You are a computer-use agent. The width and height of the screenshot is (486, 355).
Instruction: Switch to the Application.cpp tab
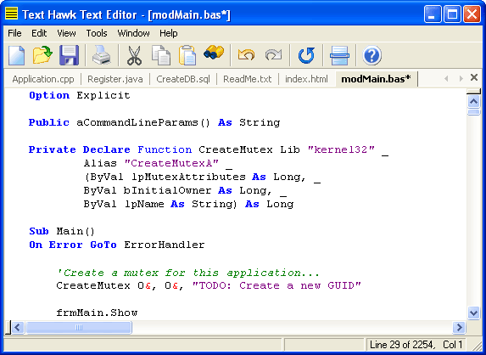tap(43, 79)
